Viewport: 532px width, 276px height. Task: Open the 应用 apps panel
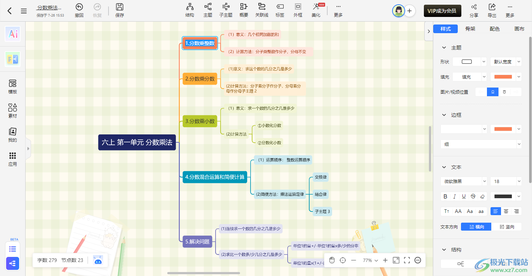[x=13, y=159]
